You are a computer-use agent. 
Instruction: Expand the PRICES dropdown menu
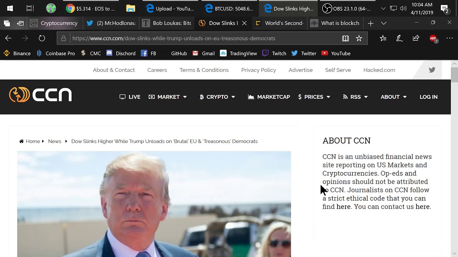tap(314, 97)
